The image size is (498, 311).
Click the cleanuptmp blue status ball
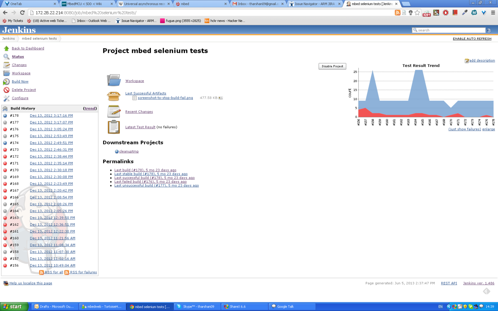coord(117,151)
